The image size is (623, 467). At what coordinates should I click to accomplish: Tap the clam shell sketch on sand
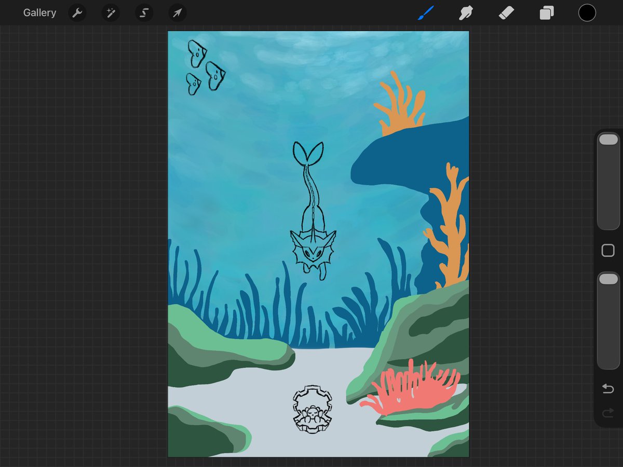pos(312,409)
